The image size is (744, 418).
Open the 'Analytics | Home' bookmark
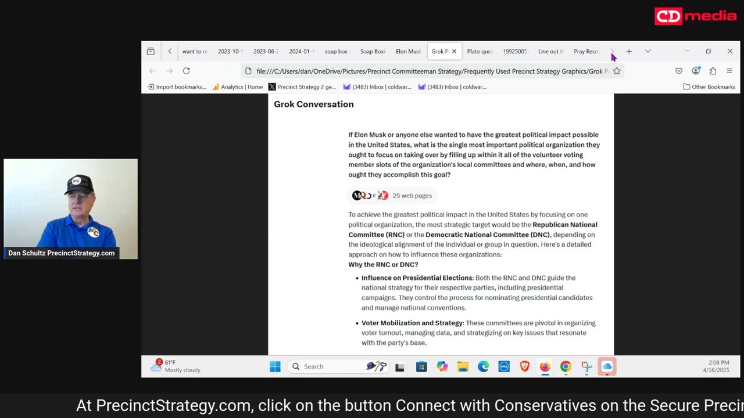238,87
